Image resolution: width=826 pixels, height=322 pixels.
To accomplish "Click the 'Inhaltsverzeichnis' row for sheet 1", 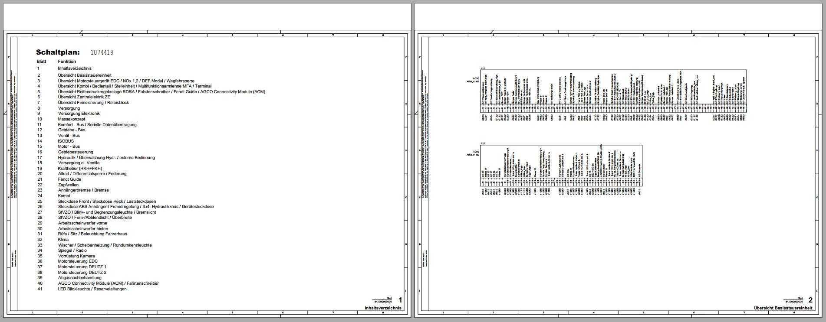I will pyautogui.click(x=75, y=68).
